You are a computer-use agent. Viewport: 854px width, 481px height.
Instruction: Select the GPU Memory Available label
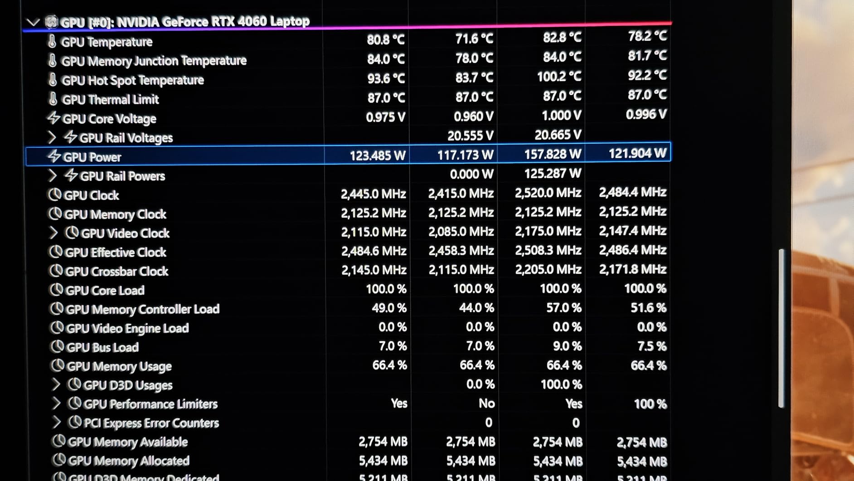(x=128, y=442)
